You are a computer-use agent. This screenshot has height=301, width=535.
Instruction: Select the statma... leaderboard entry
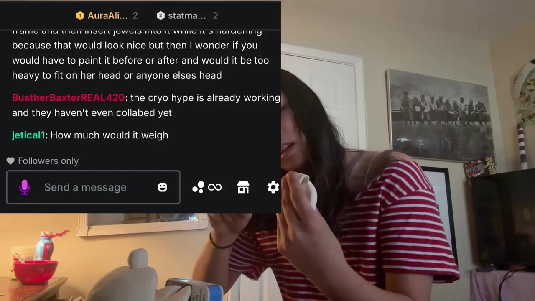(187, 16)
